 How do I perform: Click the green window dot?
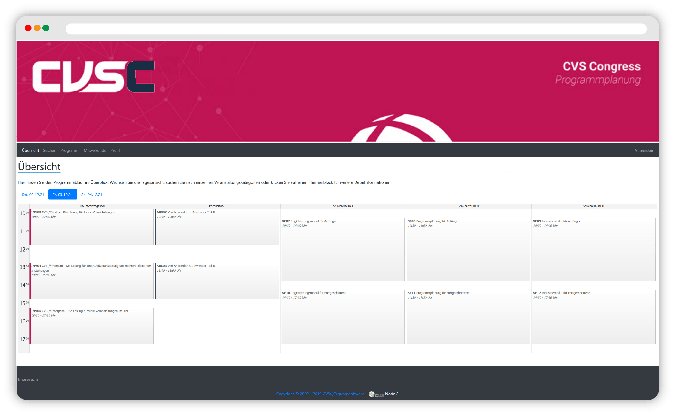46,28
